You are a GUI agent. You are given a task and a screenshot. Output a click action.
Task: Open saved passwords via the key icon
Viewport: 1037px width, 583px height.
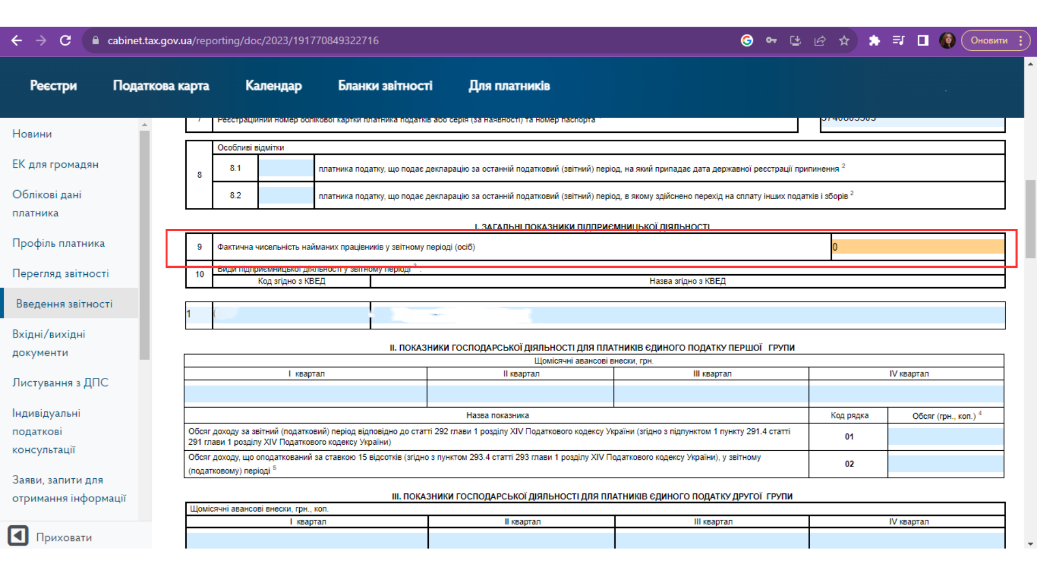pyautogui.click(x=771, y=40)
